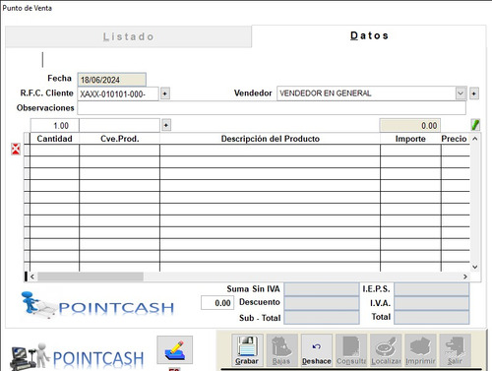Click the Bajas button

click(x=281, y=350)
